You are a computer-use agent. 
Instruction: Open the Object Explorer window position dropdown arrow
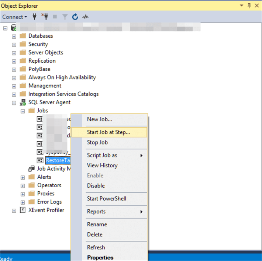pos(241,6)
